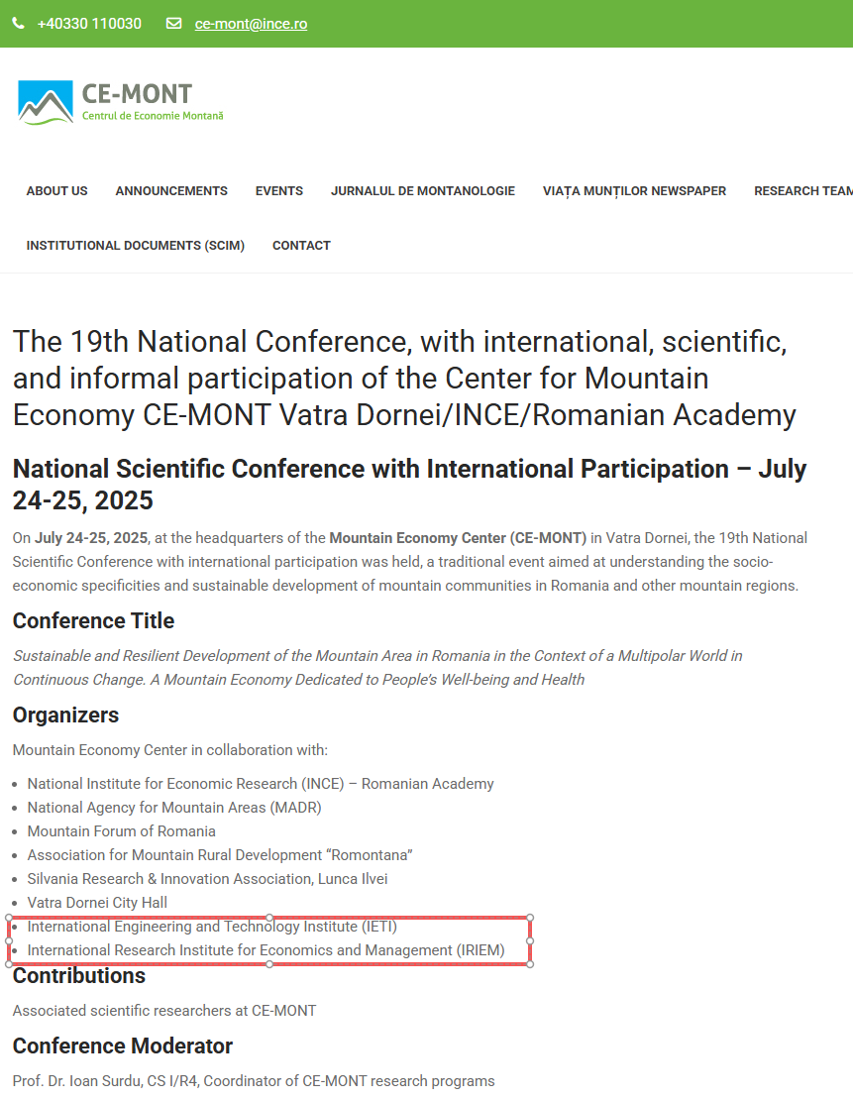Click the bottom-right selection resize handle
This screenshot has height=1100, width=853.
coord(530,963)
